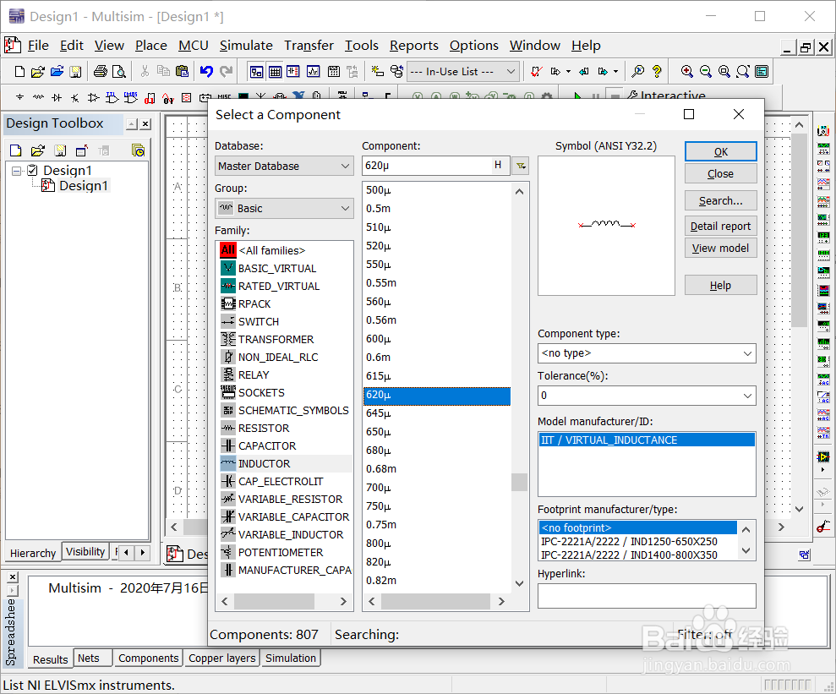Switch to the Copper layers tab
Image resolution: width=836 pixels, height=694 pixels.
221,658
